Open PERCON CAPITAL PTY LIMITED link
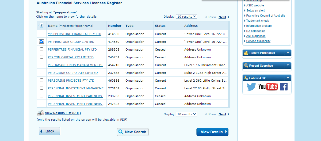321x141 pixels. pos(71,57)
